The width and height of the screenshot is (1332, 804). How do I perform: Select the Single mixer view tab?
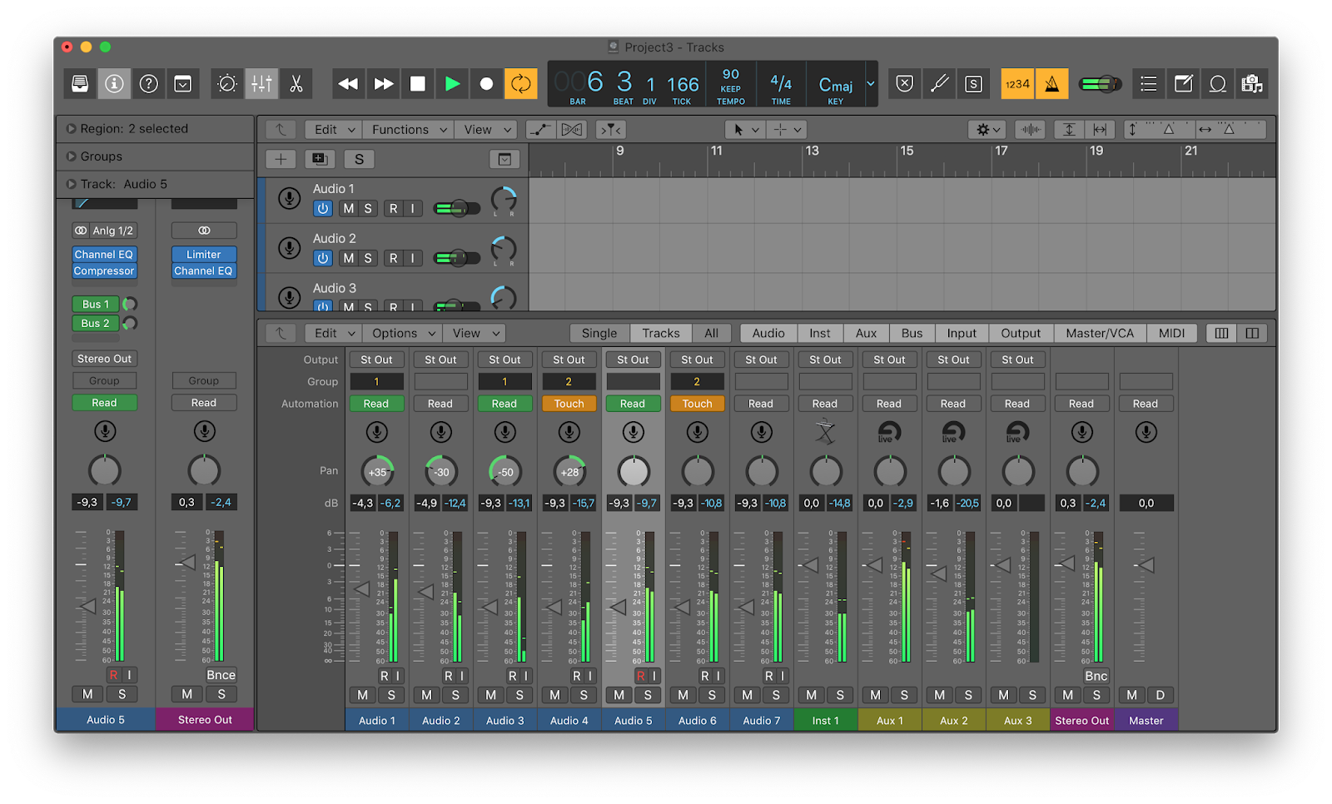click(599, 333)
